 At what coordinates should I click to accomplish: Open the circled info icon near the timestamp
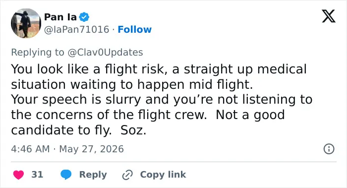329,149
